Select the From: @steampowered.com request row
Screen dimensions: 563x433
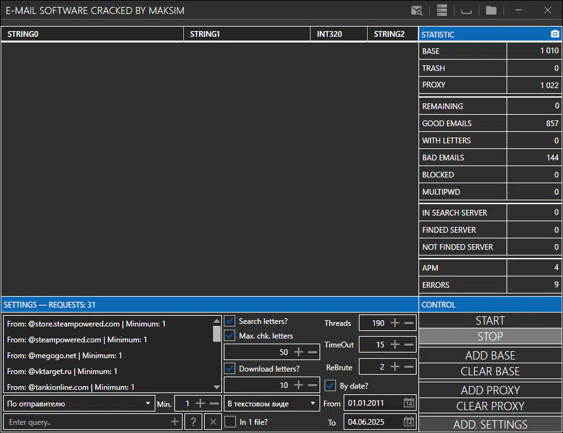108,339
